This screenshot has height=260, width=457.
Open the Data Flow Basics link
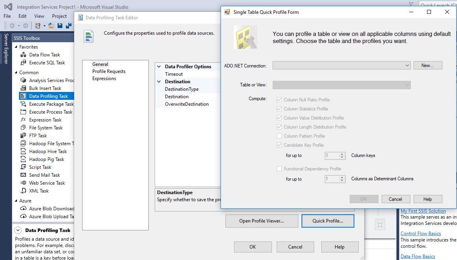[x=418, y=256]
